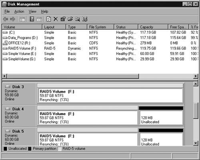Open the Action menu
The width and height of the screenshot is (200, 160).
(19, 12)
